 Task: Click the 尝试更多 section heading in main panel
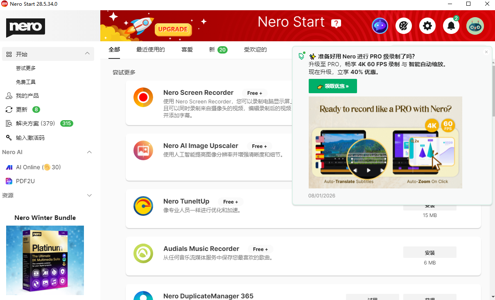pos(124,72)
